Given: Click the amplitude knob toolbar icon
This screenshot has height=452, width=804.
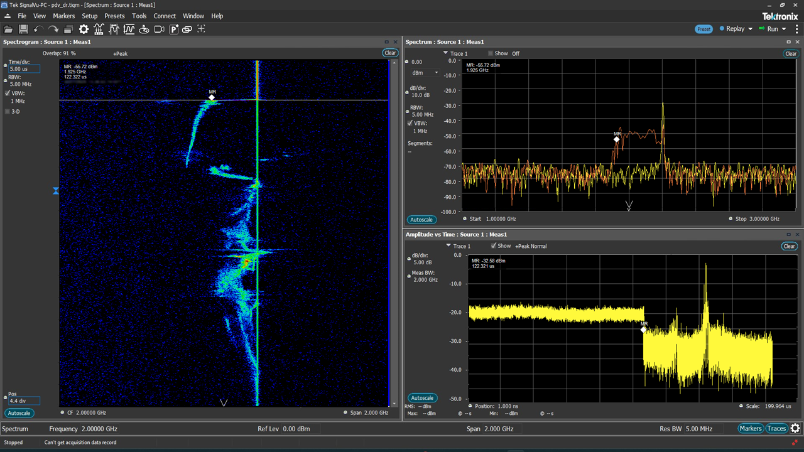Looking at the screenshot, I should tap(144, 29).
